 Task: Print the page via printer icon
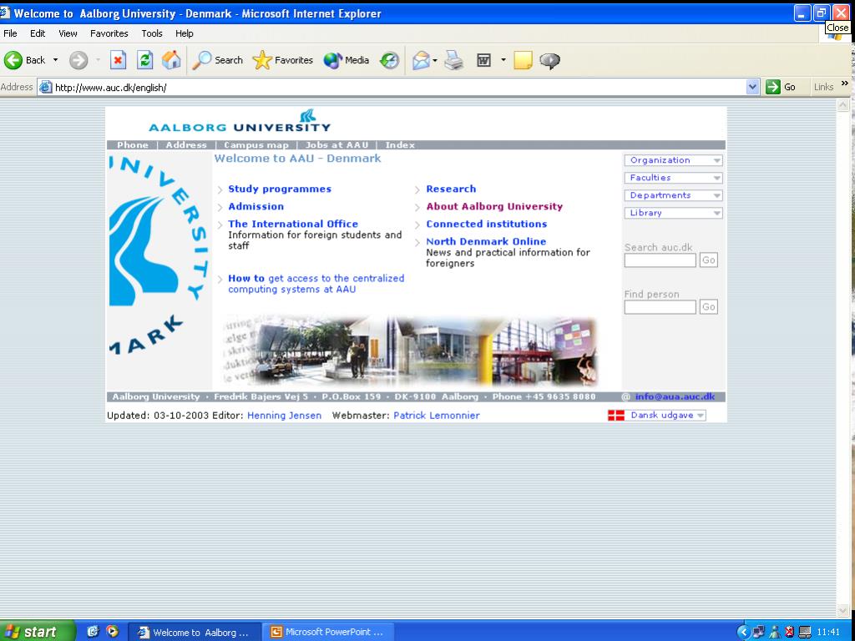pyautogui.click(x=453, y=60)
